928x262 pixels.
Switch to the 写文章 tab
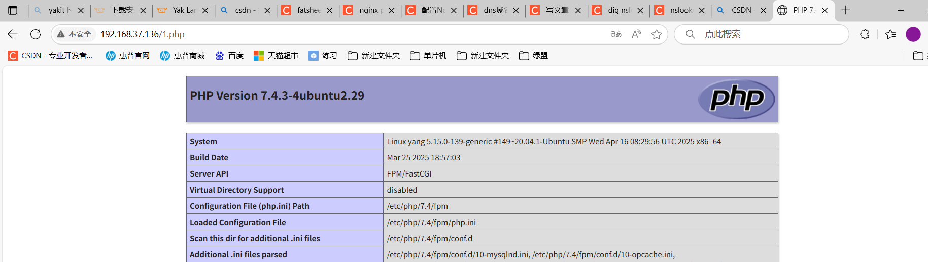[557, 10]
